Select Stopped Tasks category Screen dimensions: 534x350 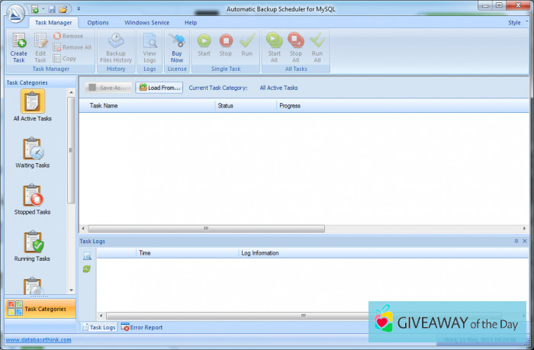coord(32,201)
